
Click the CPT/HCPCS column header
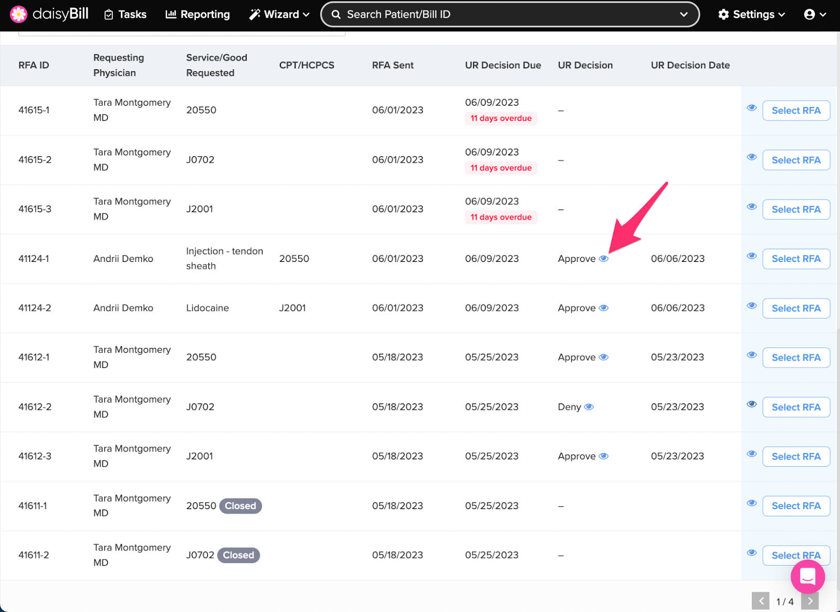(307, 65)
